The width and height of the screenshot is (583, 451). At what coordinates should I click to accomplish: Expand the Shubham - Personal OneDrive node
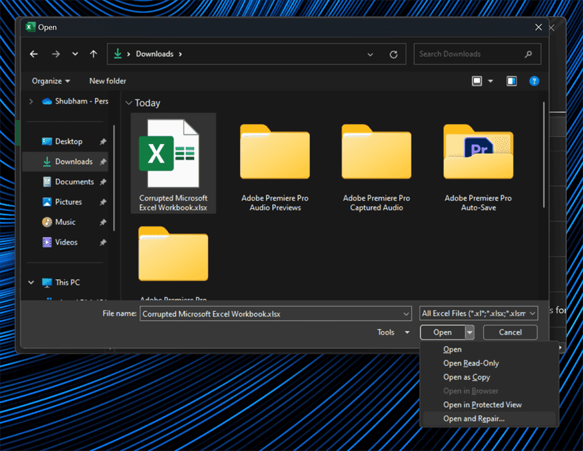pyautogui.click(x=32, y=101)
